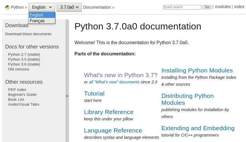Screen dimensions: 246x142
Task: Open the Beginner's Guide link
Action: pyautogui.click(x=22, y=94)
